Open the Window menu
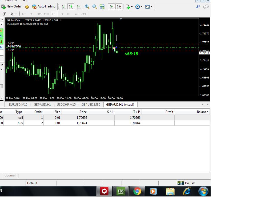 [11, 1]
